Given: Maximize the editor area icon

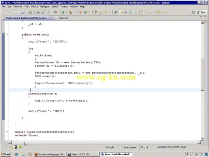Looking at the screenshot, I should click(x=205, y=17).
